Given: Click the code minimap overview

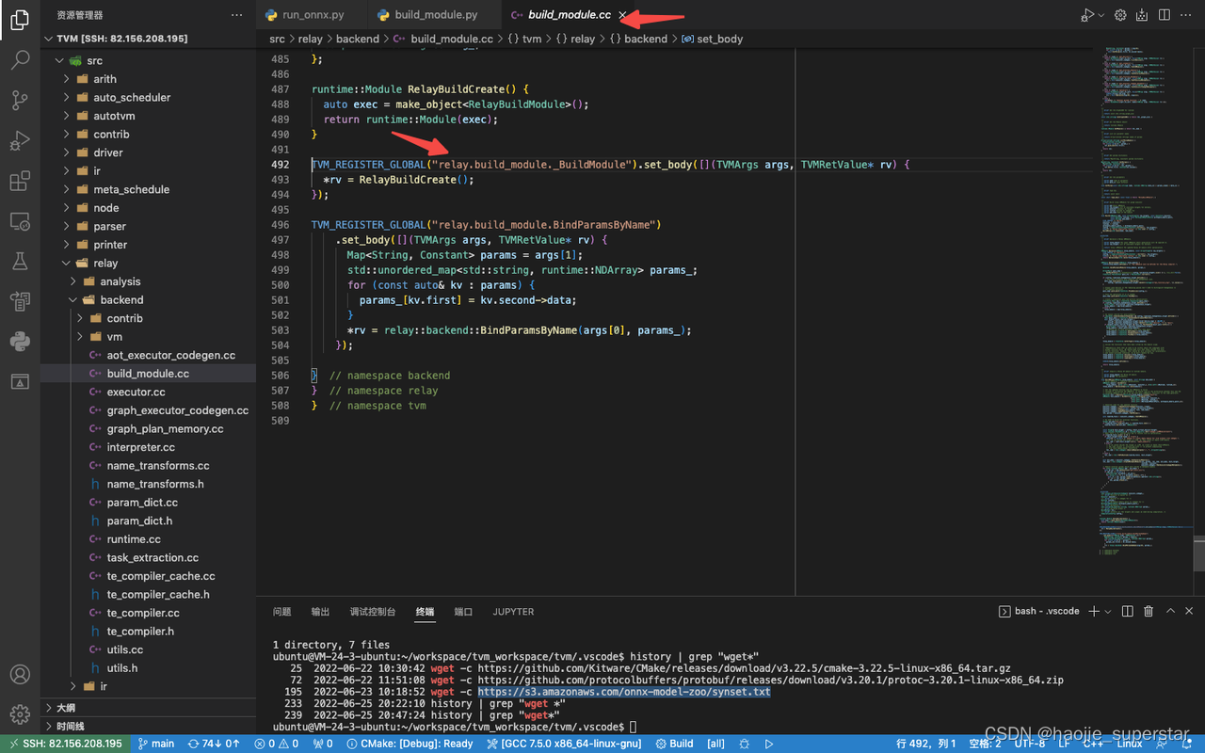Looking at the screenshot, I should [1145, 301].
